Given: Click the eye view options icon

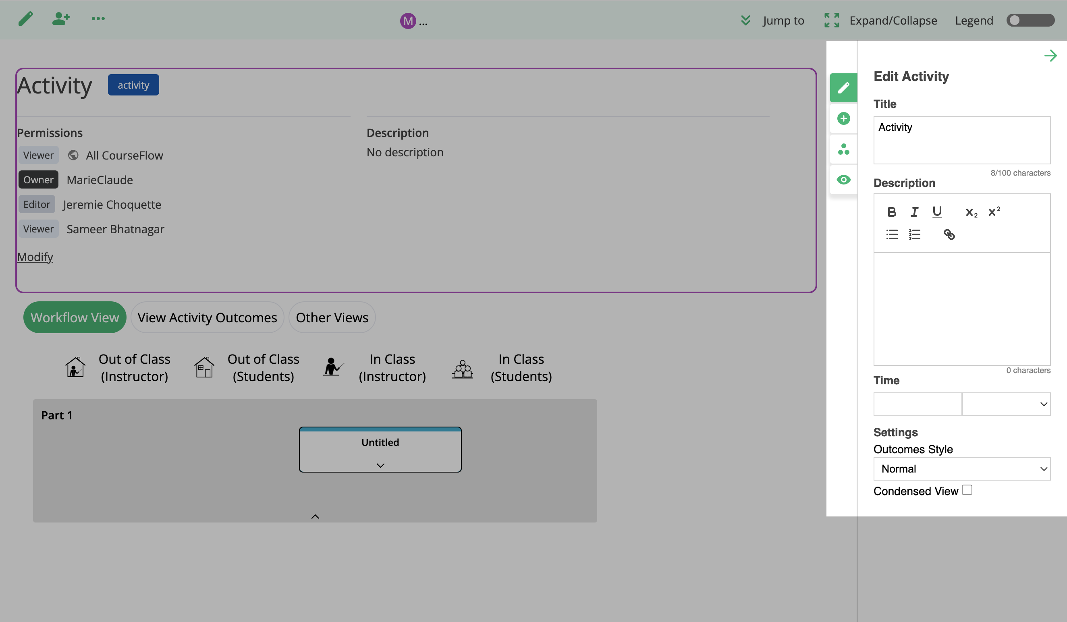Looking at the screenshot, I should tap(843, 180).
